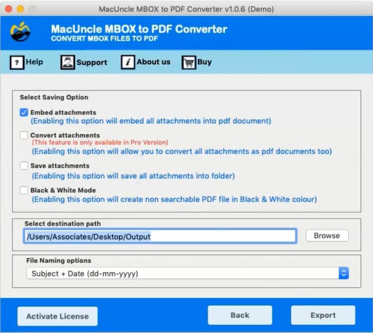Click the yellow minimize window button

pos(19,9)
